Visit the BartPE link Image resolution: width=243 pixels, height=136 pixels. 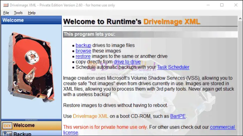(x=178, y=116)
